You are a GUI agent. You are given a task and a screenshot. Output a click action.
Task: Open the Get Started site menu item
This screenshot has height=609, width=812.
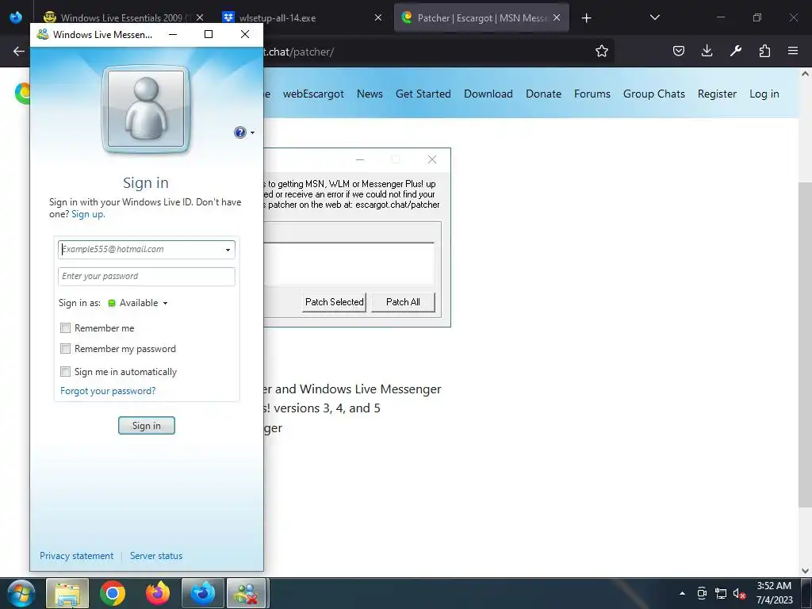(x=423, y=94)
